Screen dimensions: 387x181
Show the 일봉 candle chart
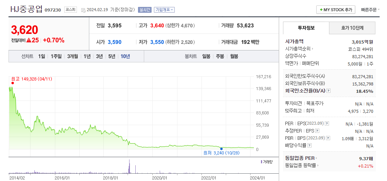pyautogui.click(x=206, y=56)
